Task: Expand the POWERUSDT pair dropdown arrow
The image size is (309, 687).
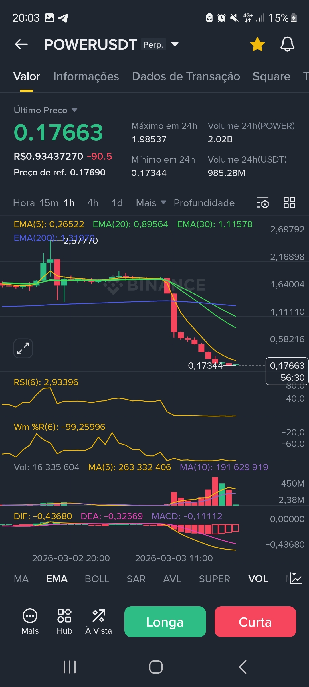Action: point(175,44)
